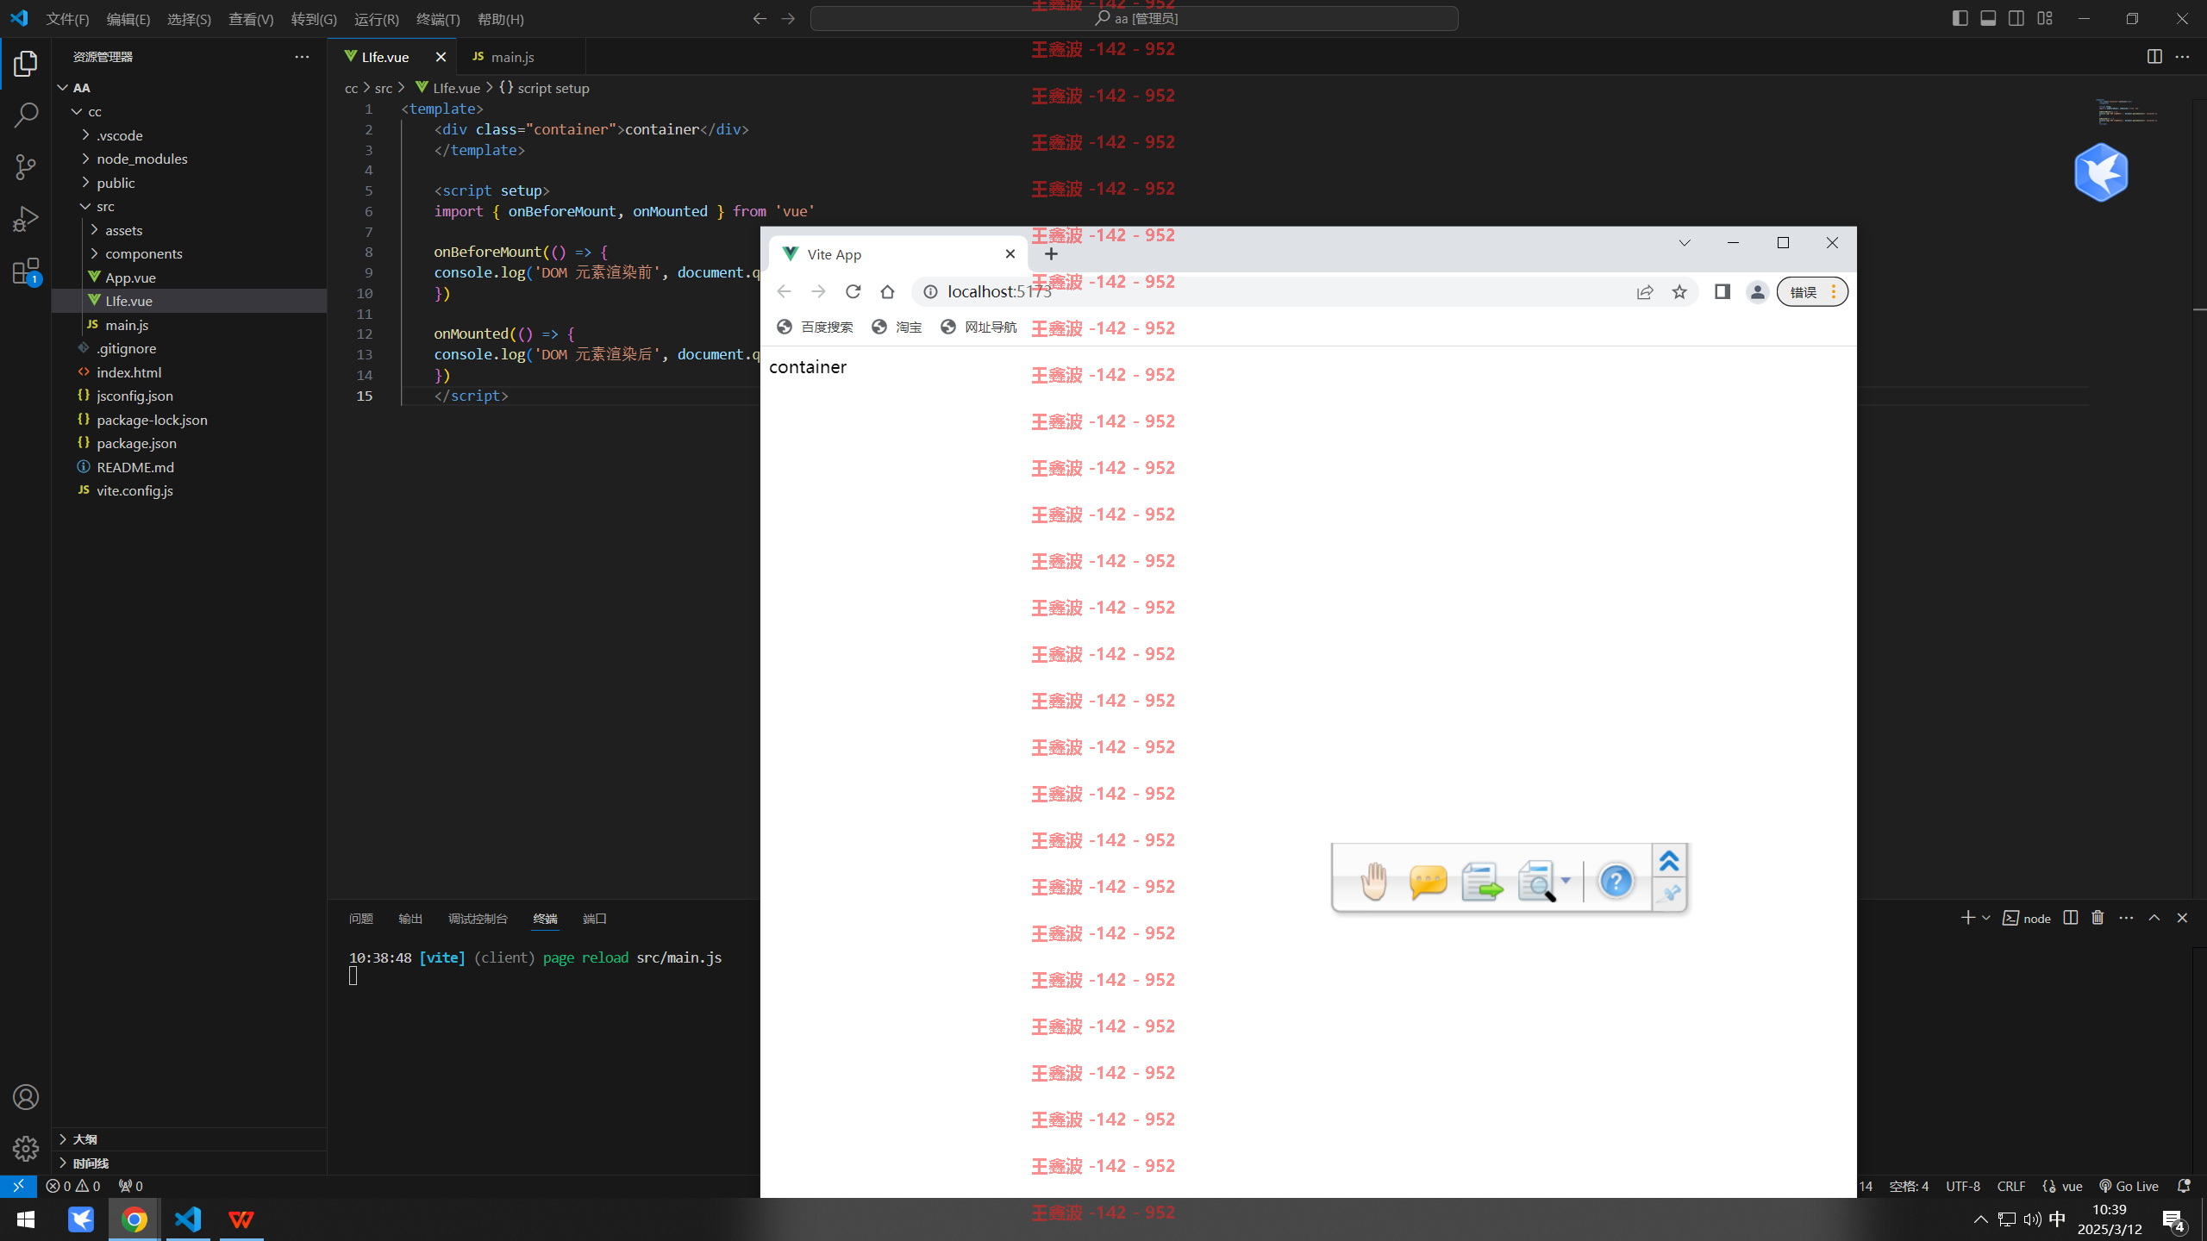Viewport: 2207px width, 1241px height.
Task: Expand the assets folder
Action: pyautogui.click(x=189, y=230)
